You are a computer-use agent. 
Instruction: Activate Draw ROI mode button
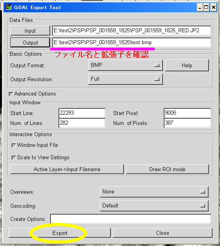click(x=167, y=169)
